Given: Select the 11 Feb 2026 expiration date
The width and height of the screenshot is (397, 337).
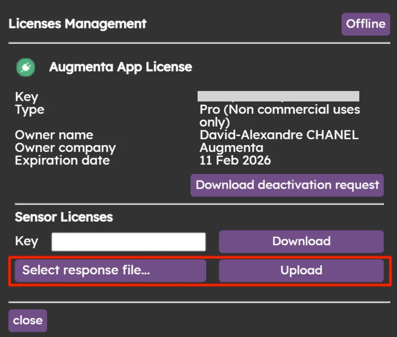Looking at the screenshot, I should click(235, 161).
